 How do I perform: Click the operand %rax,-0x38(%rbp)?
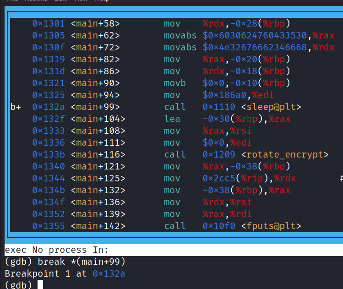(x=246, y=167)
